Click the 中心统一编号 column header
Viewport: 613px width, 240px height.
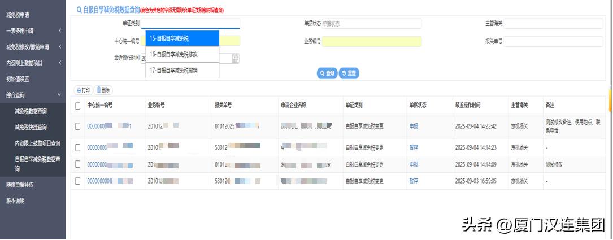(100, 106)
